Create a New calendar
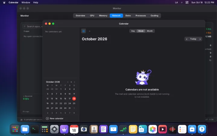Screen dimensions: 217x136 (x=55, y=118)
